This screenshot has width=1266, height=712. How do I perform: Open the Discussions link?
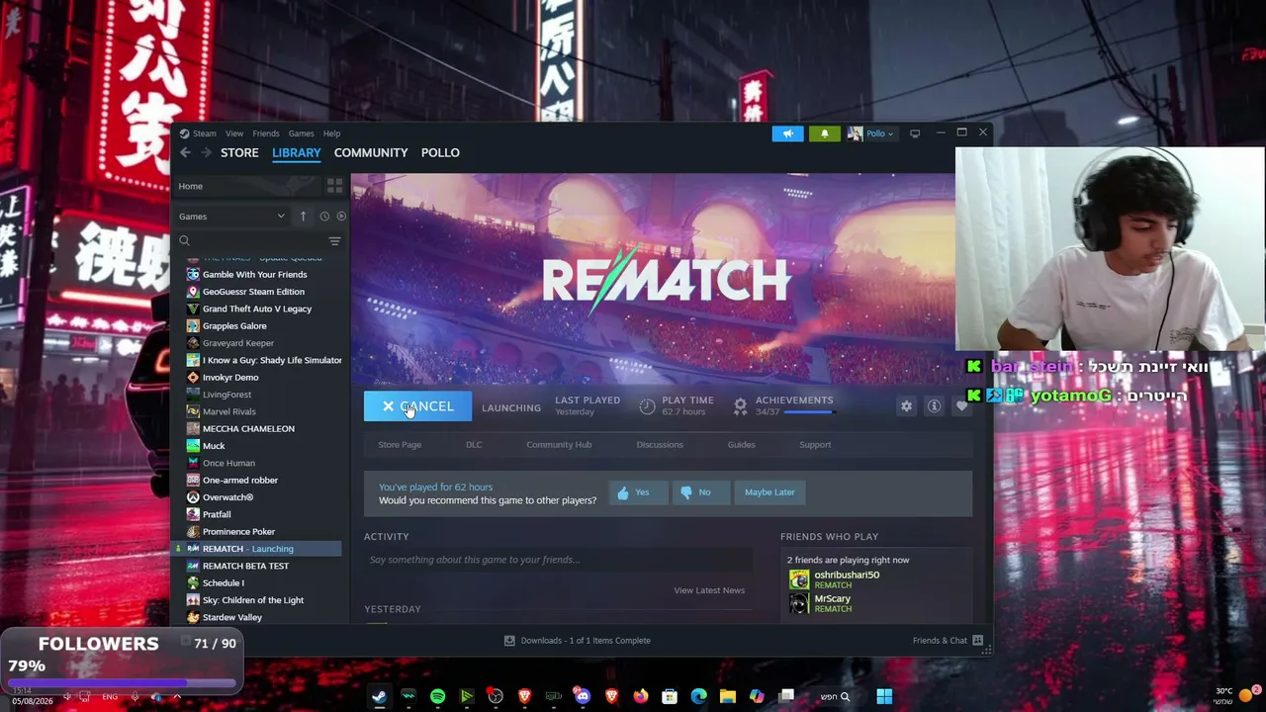point(660,445)
